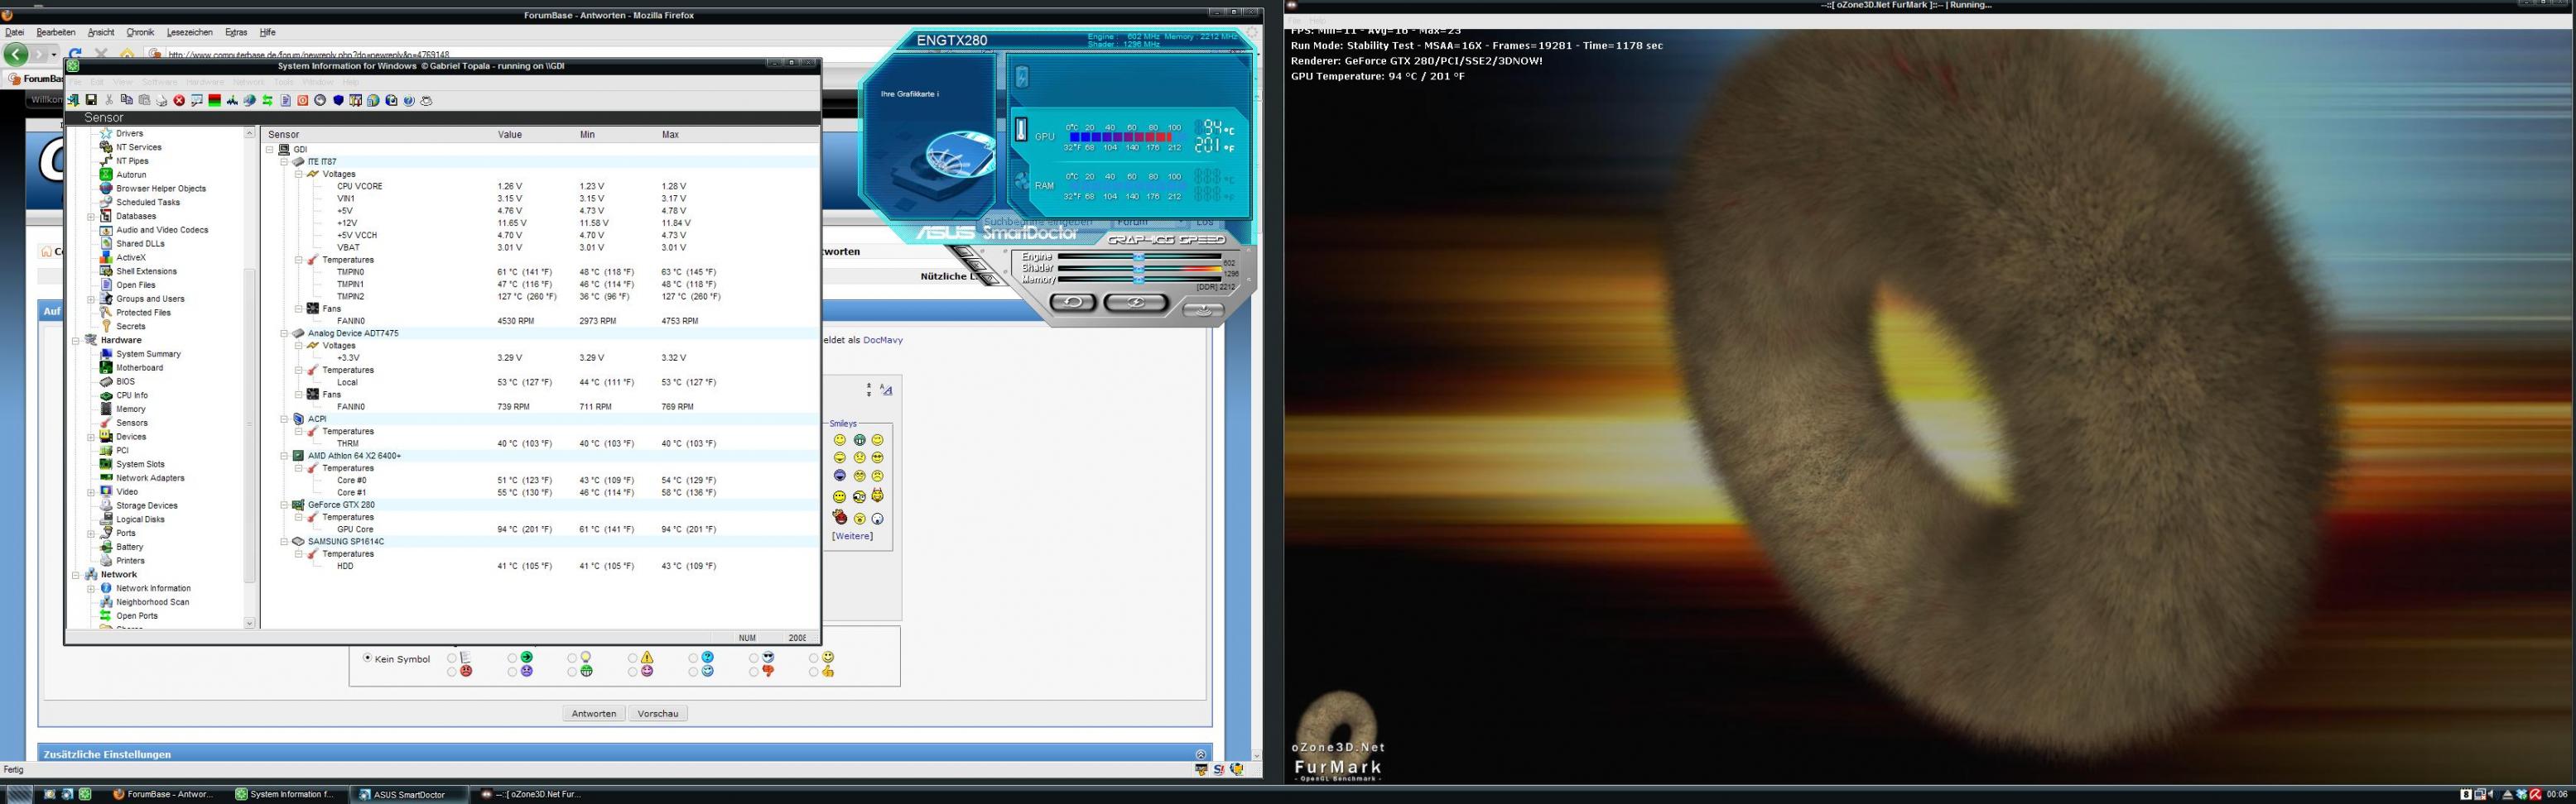Select the green arrow post icon radio
The width and height of the screenshot is (2576, 804).
513,658
